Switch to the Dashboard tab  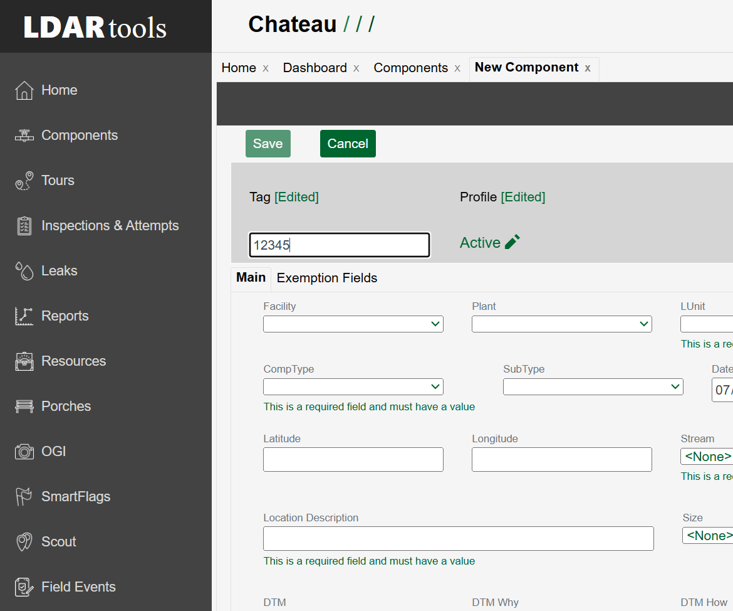(x=315, y=68)
